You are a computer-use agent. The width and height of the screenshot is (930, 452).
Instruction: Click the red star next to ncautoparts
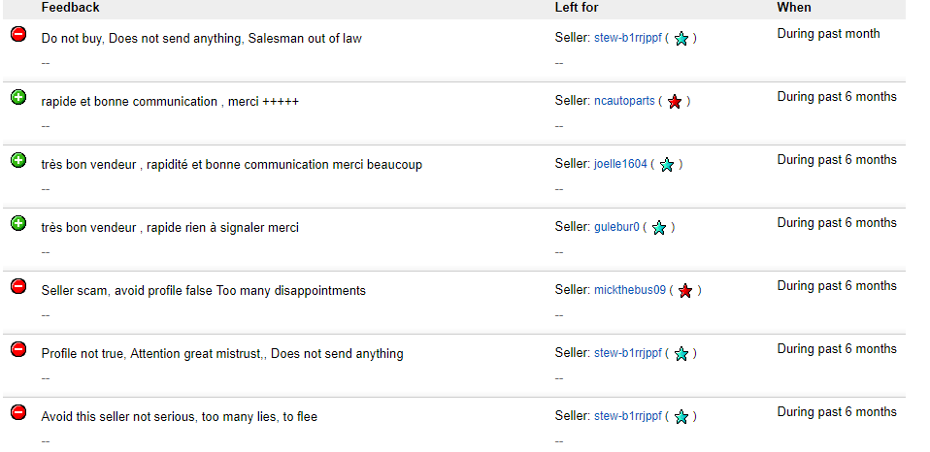675,102
